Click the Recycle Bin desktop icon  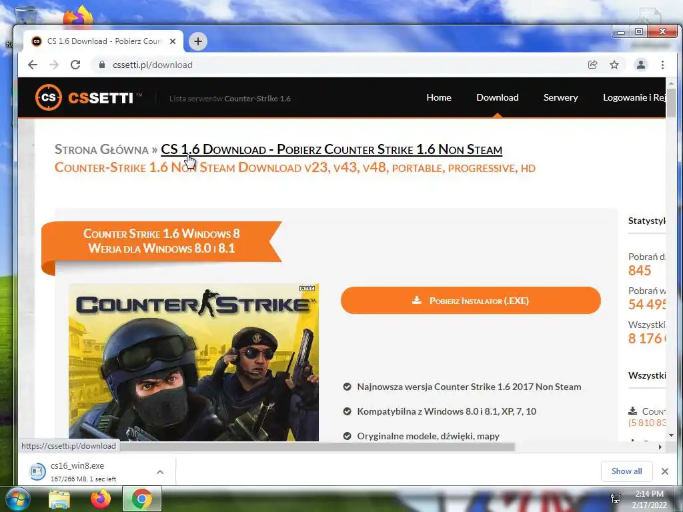[x=25, y=15]
